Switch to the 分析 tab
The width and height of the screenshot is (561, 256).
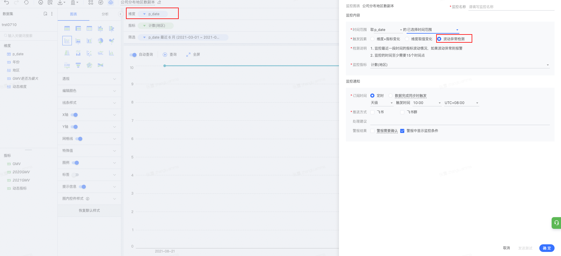tap(105, 14)
